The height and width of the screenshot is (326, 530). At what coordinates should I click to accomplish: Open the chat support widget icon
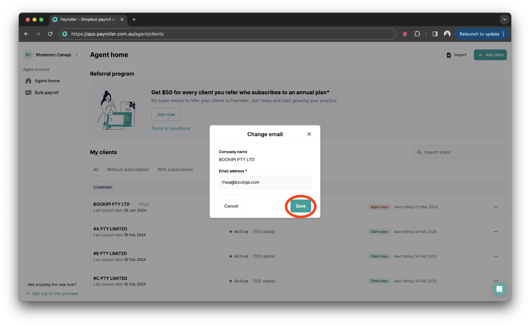point(499,289)
